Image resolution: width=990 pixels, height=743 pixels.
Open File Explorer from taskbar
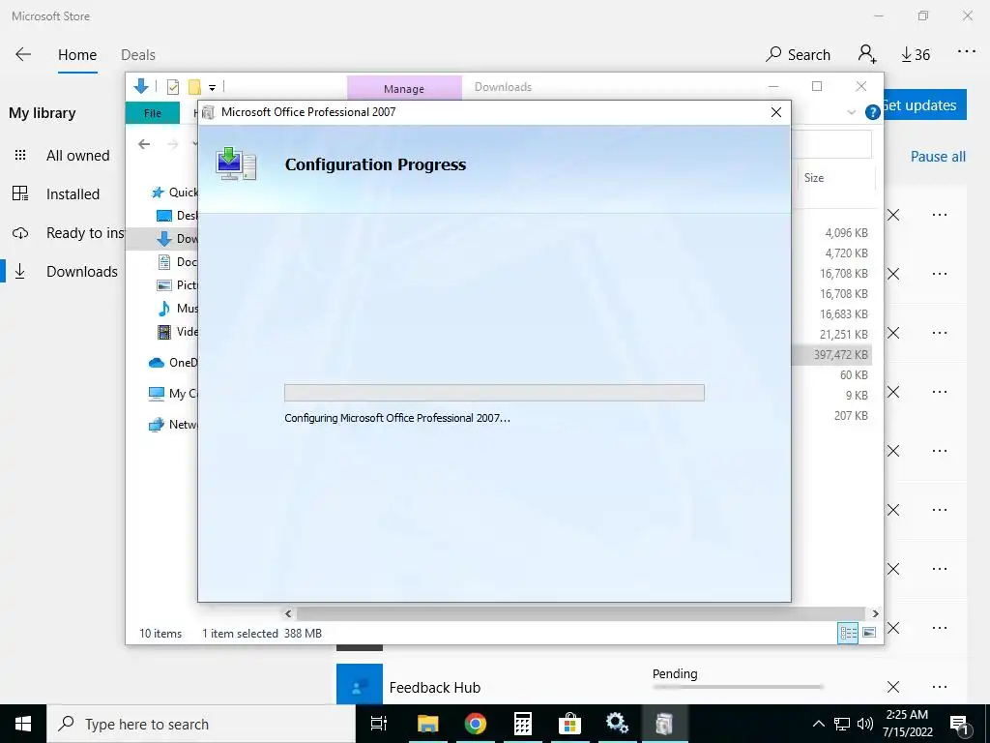pos(427,724)
